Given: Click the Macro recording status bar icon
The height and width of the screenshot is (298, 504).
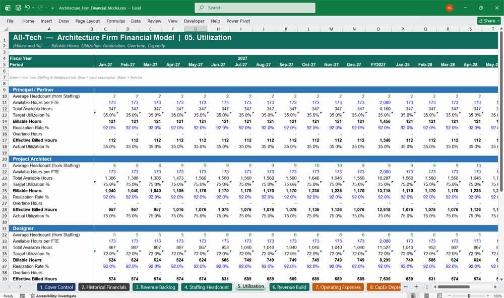Looking at the screenshot, I should pyautogui.click(x=22, y=296).
